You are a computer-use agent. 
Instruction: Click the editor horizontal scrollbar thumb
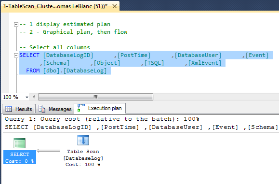(x=95, y=97)
